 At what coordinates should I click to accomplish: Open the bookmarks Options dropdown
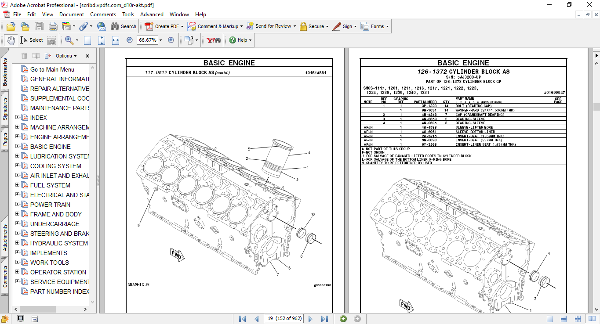[66, 56]
